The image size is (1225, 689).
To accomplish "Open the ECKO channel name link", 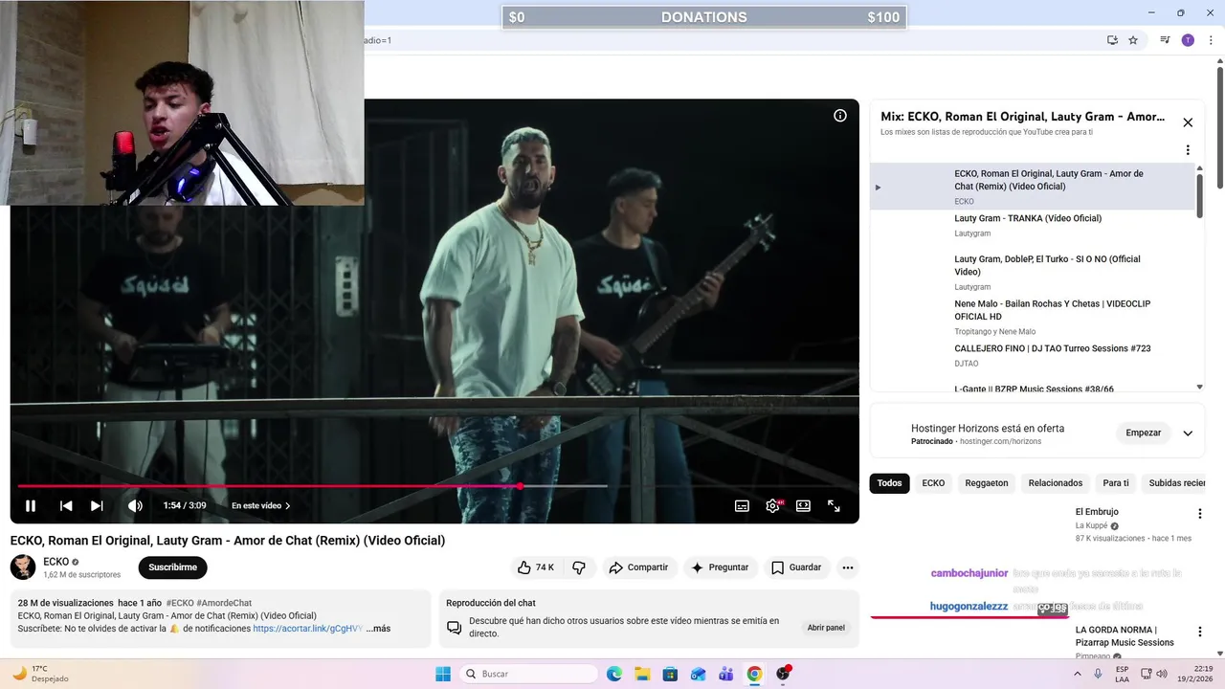I will click(56, 562).
